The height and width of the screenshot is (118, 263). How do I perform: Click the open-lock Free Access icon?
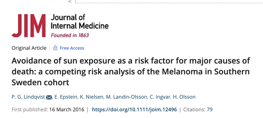[x=55, y=48]
